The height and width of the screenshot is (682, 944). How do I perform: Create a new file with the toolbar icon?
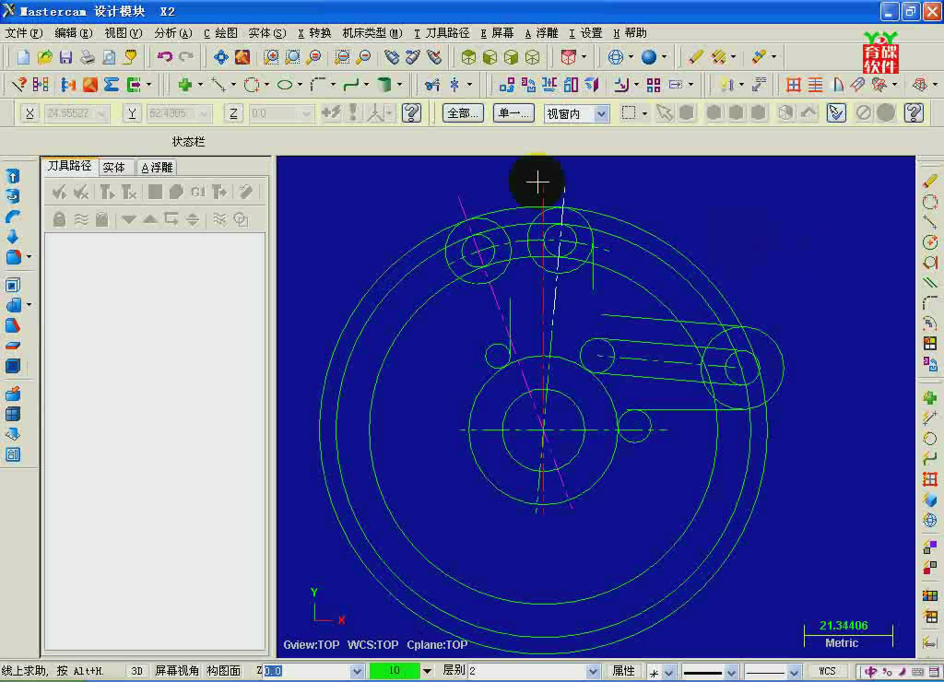tap(23, 57)
